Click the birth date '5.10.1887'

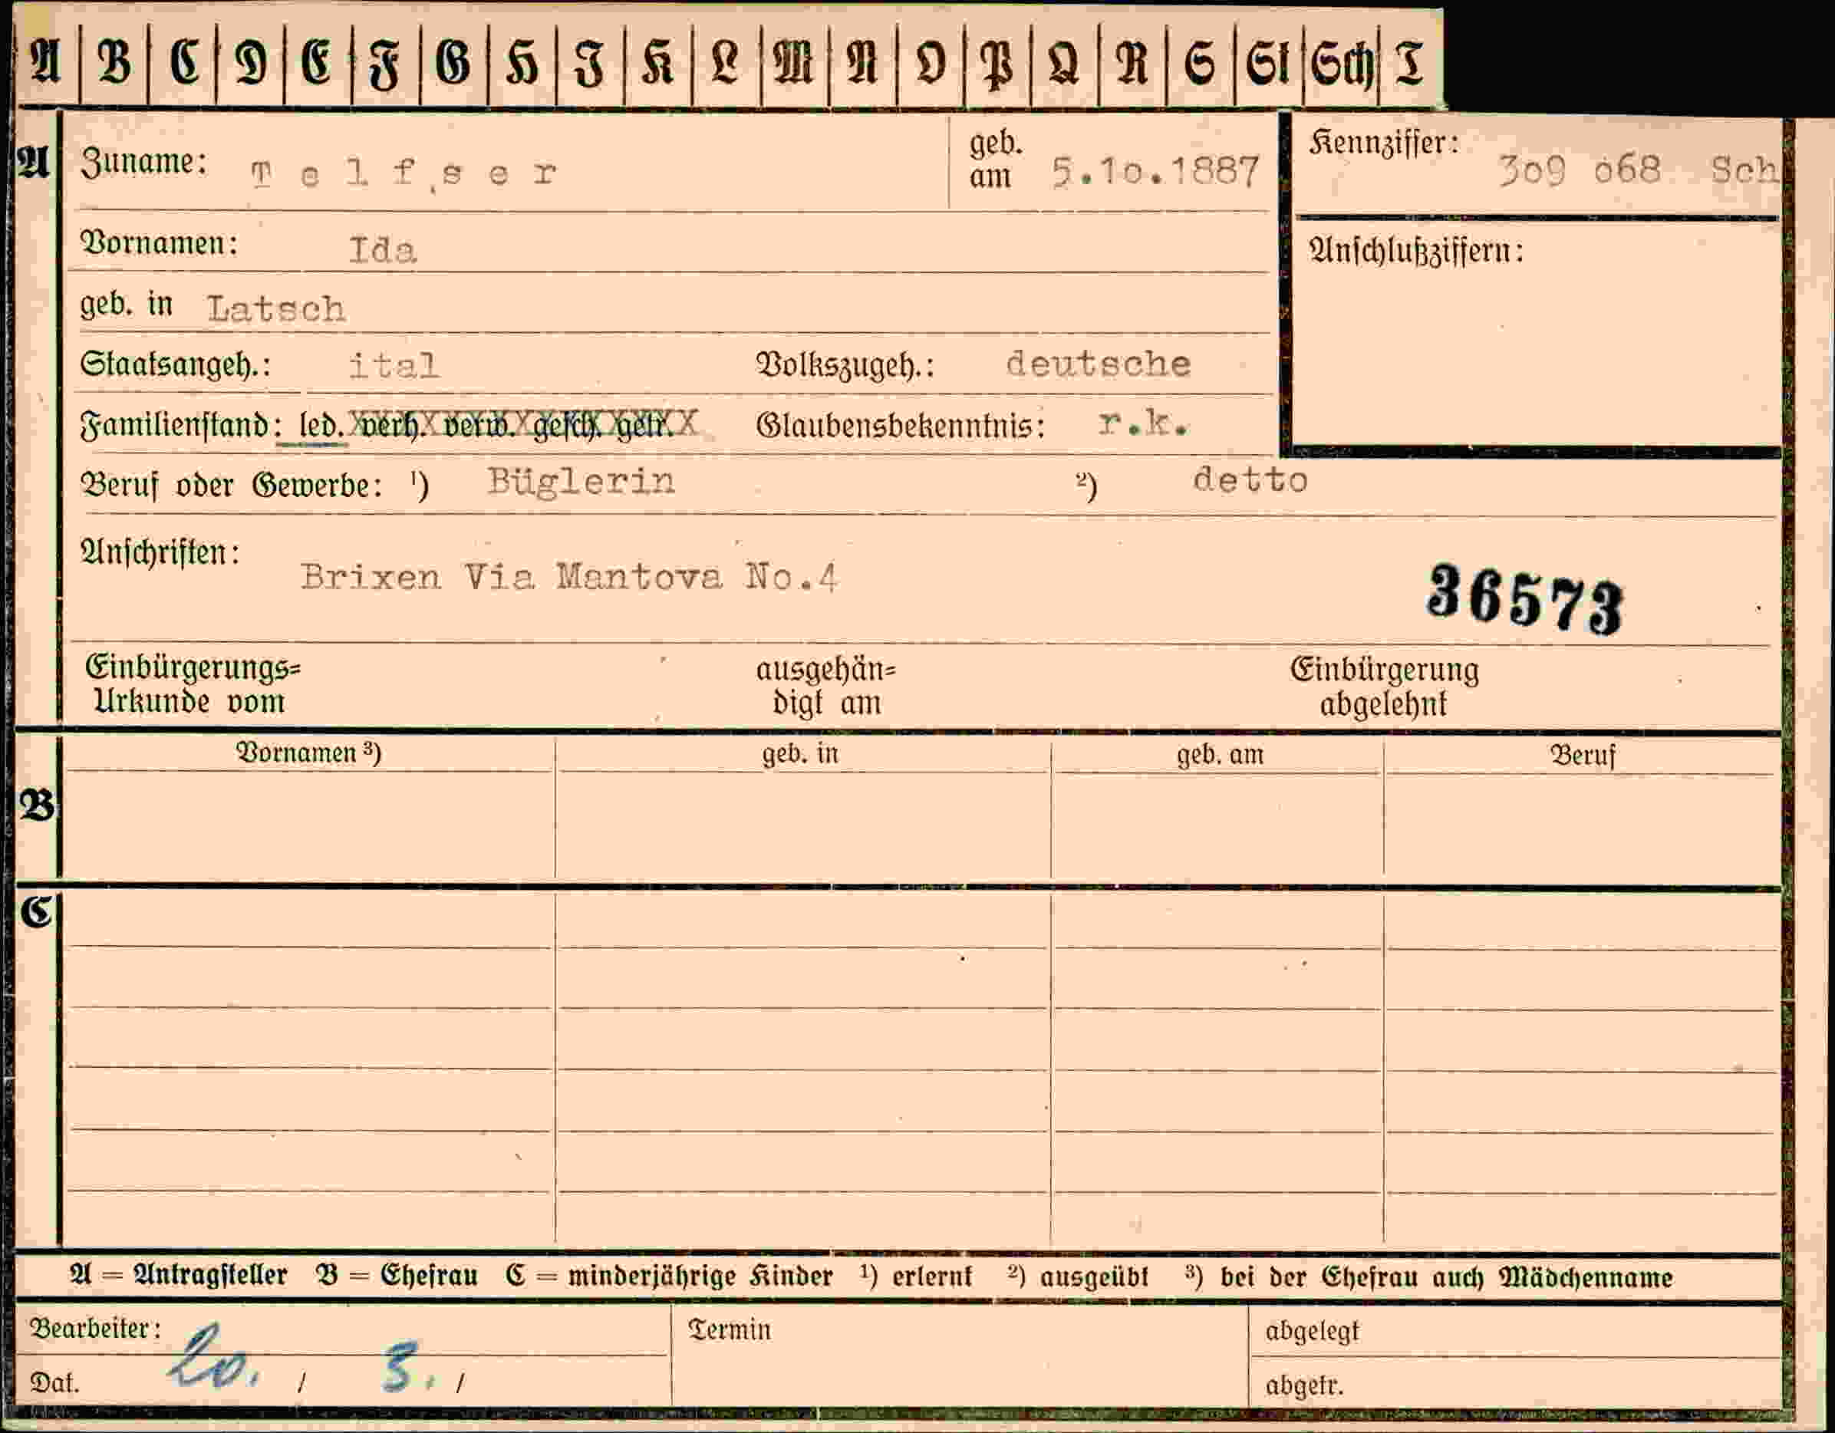1155,172
